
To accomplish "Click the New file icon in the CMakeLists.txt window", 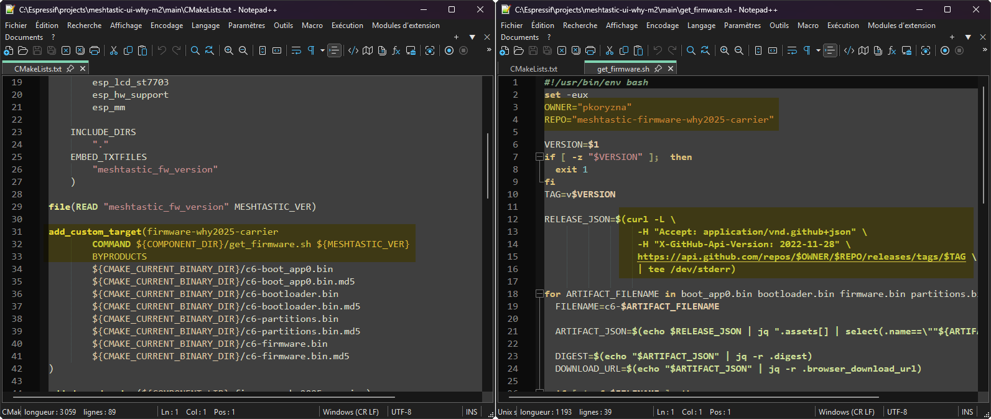I will pos(8,50).
